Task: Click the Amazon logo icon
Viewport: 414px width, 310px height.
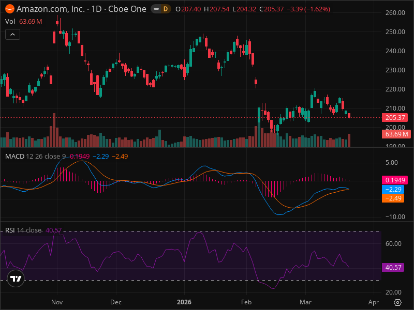Action: tap(10, 9)
